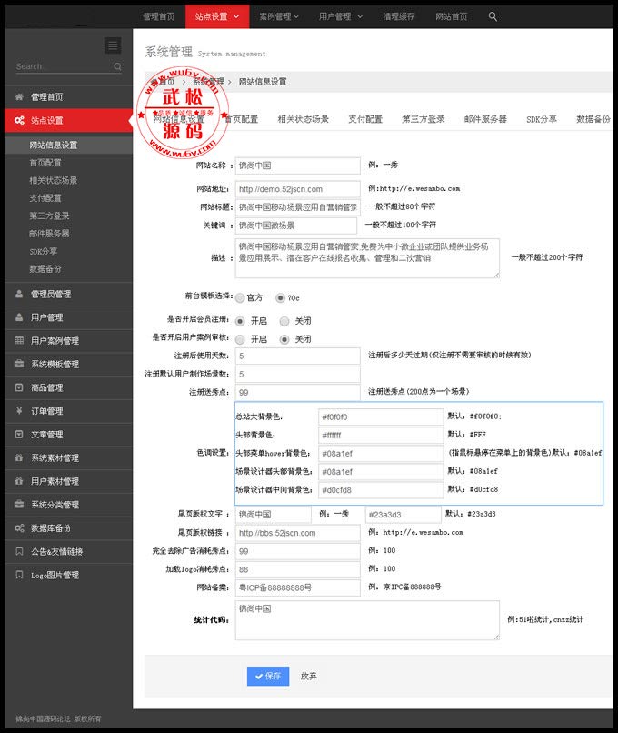
Task: Click the 网站名称 input field
Action: point(297,166)
